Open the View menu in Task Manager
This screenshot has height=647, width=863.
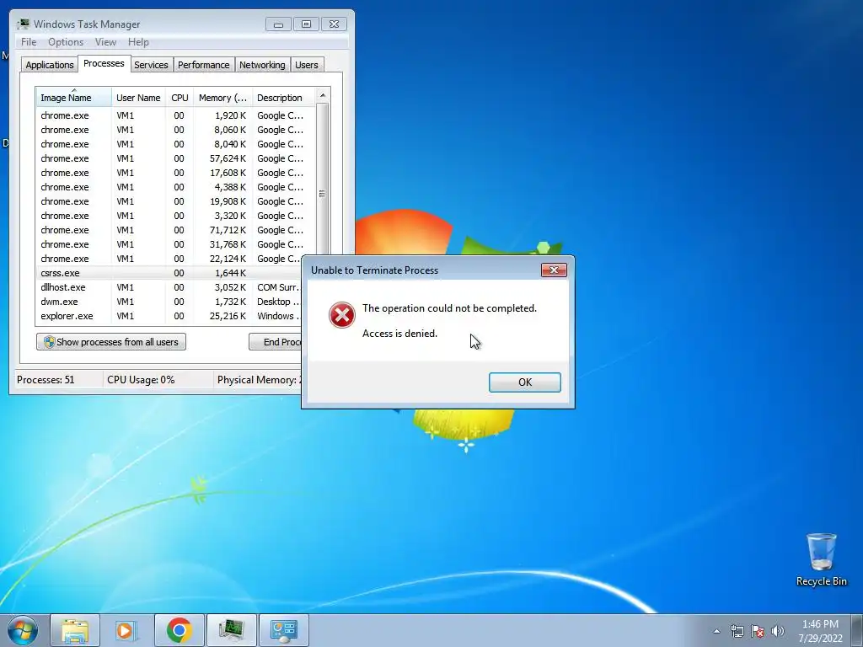105,42
